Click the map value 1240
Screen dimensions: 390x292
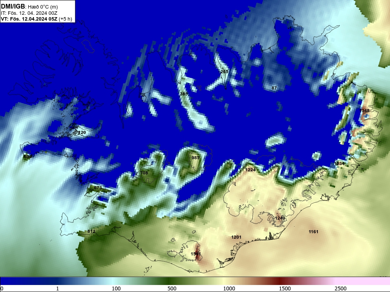(x=280, y=218)
